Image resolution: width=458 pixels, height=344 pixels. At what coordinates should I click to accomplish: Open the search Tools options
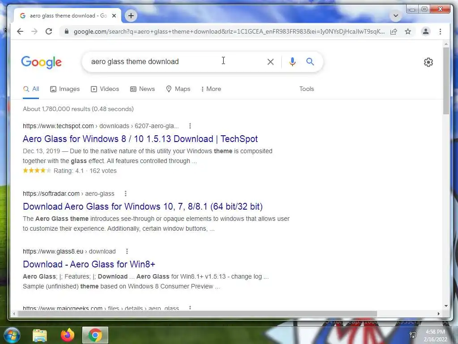[x=306, y=89]
